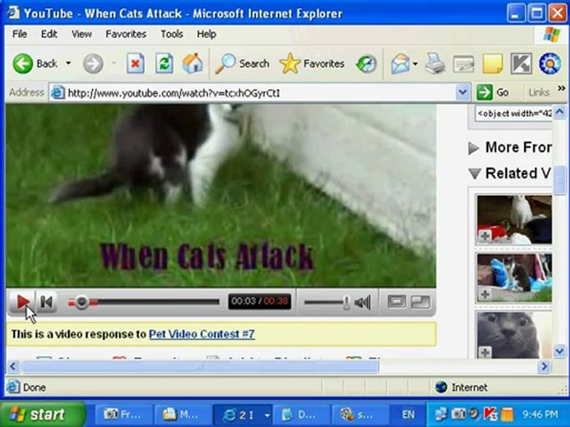Screen dimensions: 570x427
Task: Open the Favorites star toolbar button
Action: pos(312,64)
